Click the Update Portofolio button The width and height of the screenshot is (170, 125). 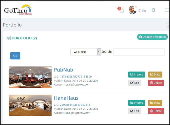tap(152, 37)
